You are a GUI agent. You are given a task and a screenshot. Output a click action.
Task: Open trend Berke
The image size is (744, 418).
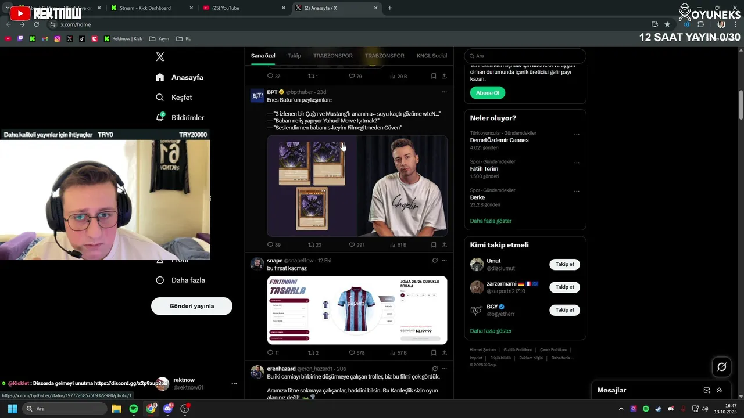coord(477,197)
